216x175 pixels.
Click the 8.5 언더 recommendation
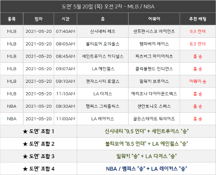198,44
